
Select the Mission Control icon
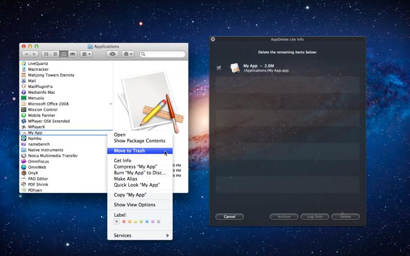pos(24,110)
